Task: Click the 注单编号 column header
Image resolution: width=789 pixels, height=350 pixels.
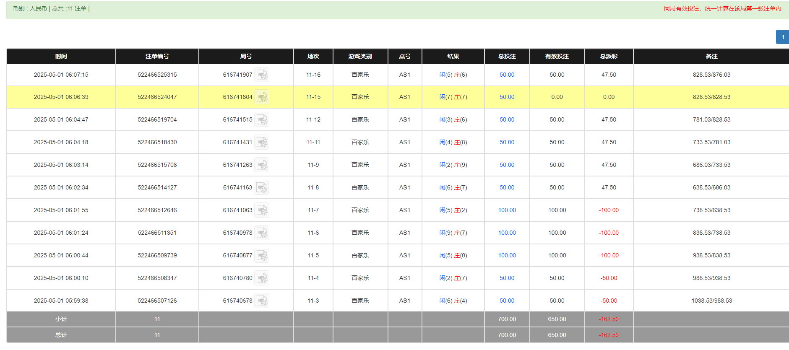Action: (157, 56)
